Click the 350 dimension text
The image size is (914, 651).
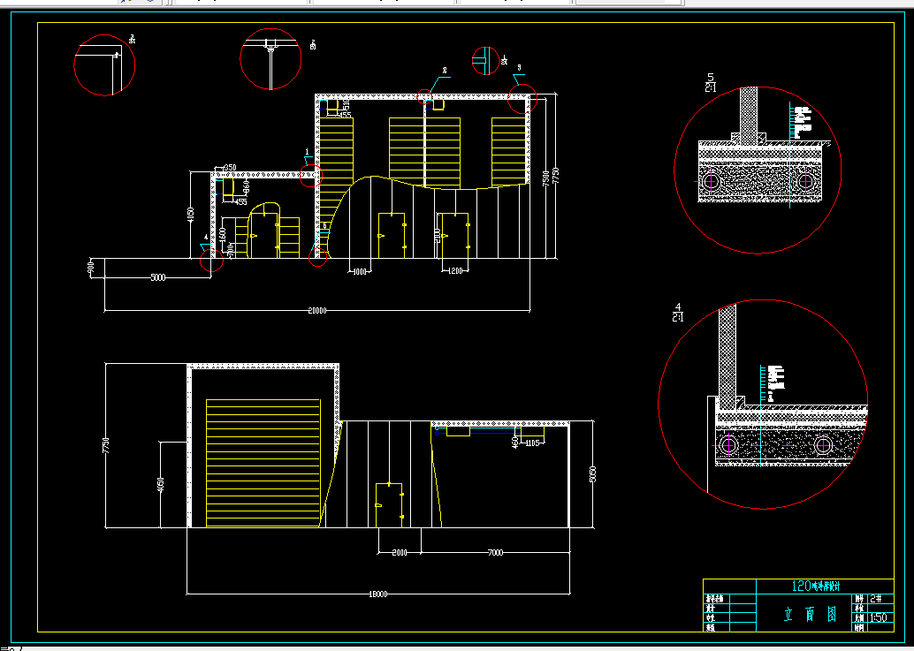tap(230, 168)
